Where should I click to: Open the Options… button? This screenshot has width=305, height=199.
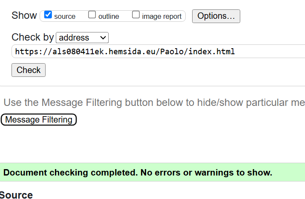click(x=216, y=16)
